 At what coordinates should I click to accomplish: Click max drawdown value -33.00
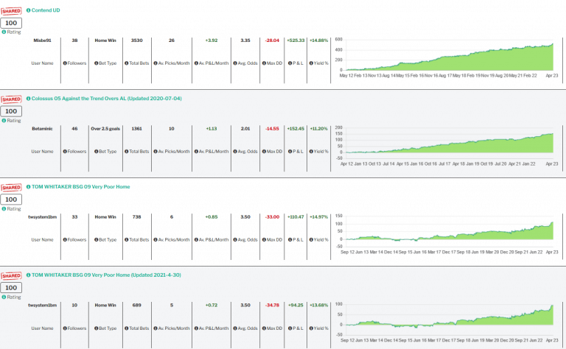tap(272, 217)
